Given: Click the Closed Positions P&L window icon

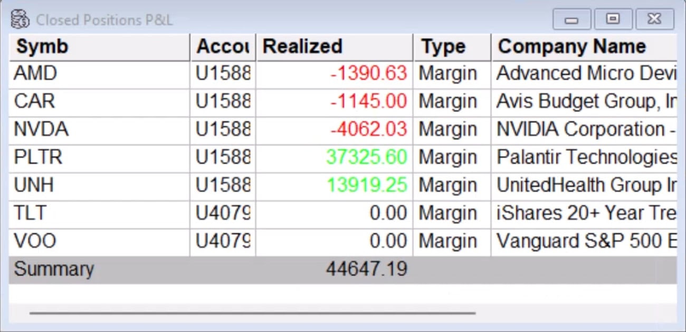Looking at the screenshot, I should pos(20,20).
